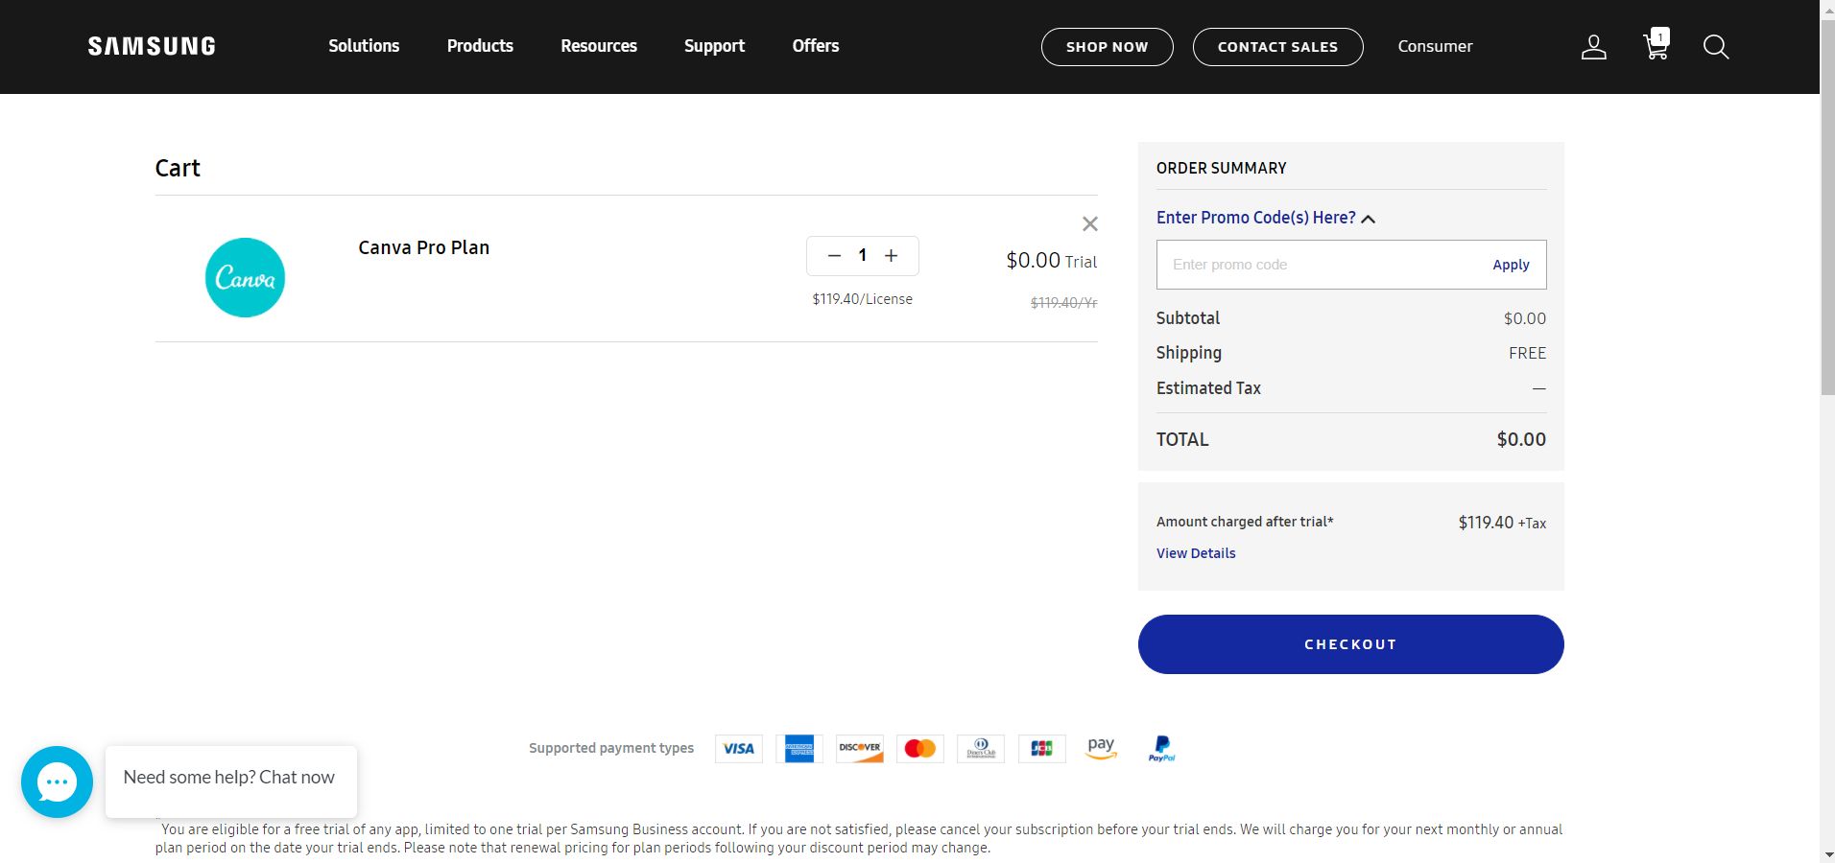This screenshot has height=863, width=1835.
Task: Open the Support menu
Action: (x=714, y=46)
